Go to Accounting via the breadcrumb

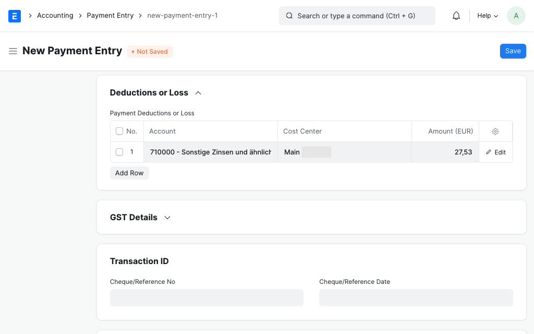(x=55, y=15)
